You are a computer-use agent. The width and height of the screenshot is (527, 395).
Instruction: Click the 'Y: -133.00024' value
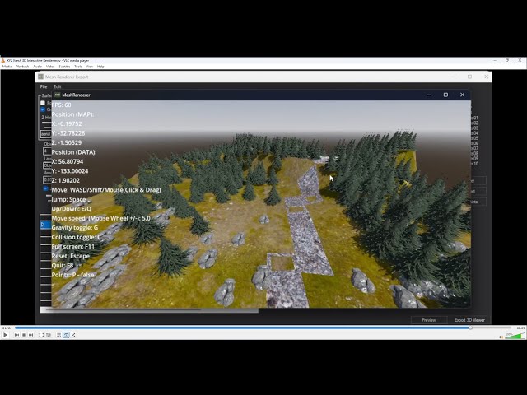[70, 171]
